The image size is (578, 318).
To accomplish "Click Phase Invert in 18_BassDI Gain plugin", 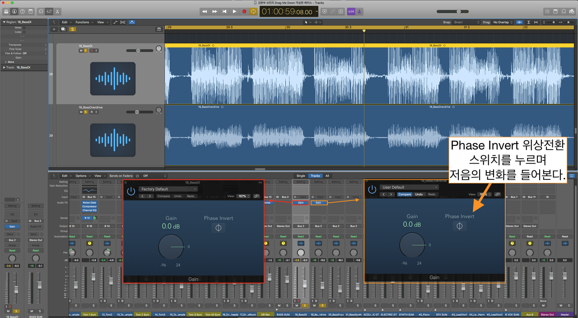I will [219, 228].
